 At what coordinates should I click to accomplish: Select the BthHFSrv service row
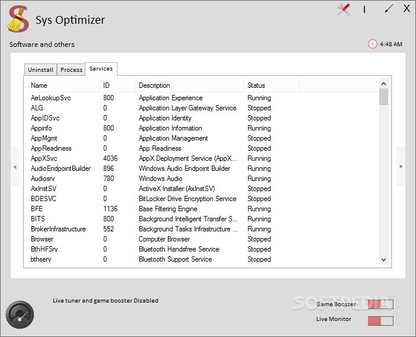pos(203,249)
